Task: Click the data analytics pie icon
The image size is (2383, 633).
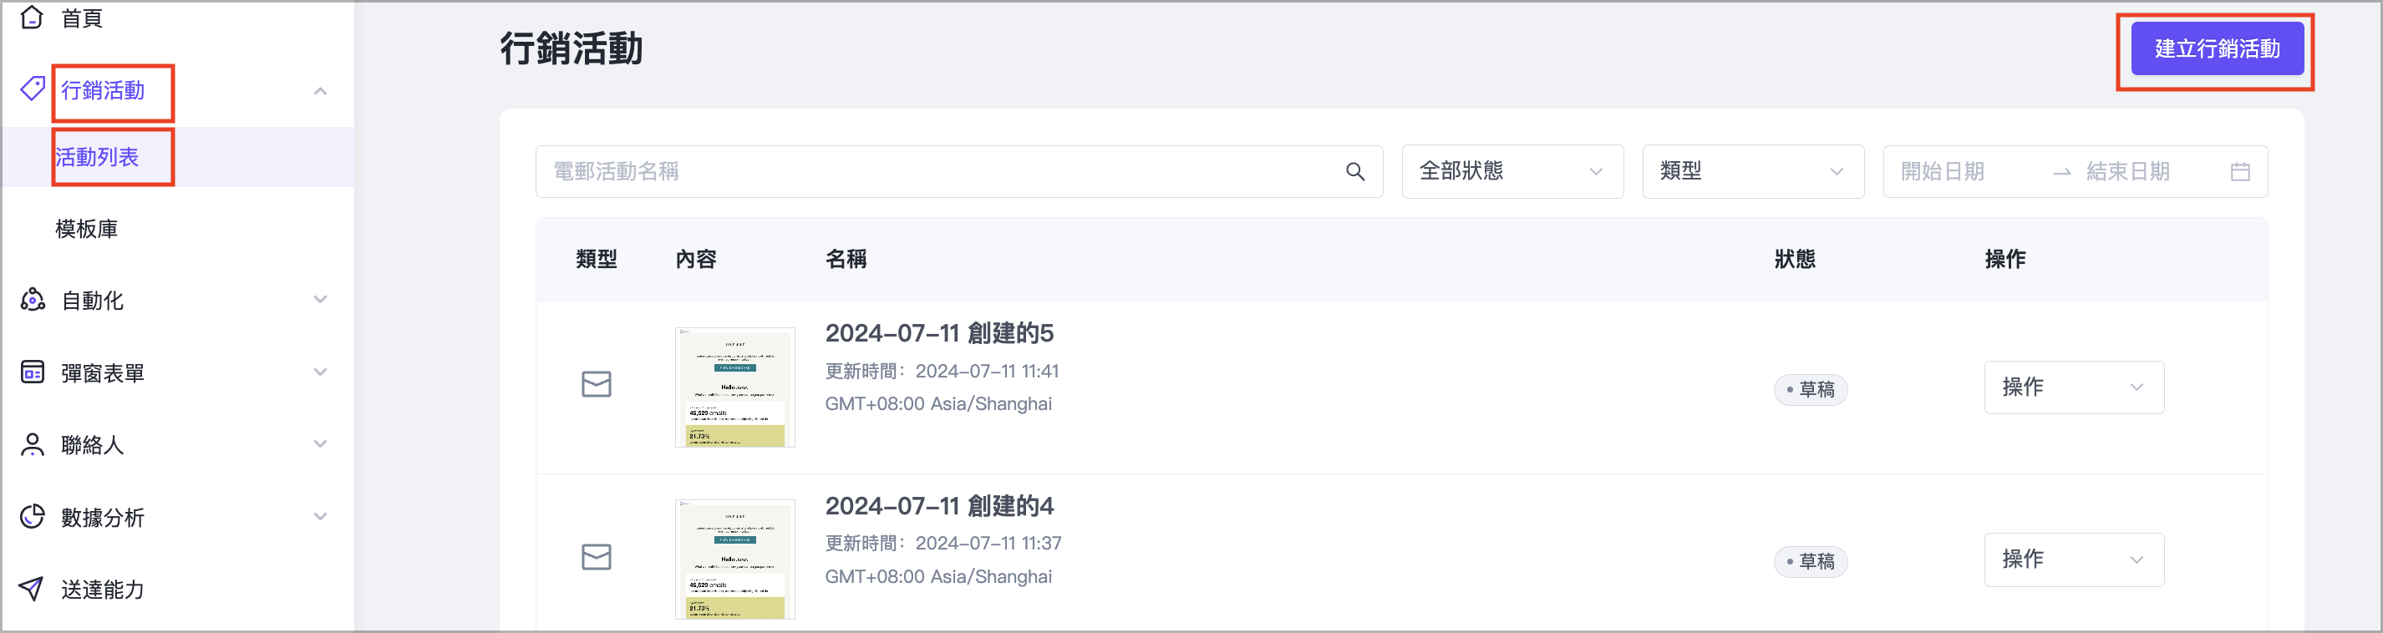Action: click(x=33, y=517)
